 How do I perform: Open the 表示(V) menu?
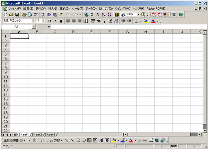41,9
